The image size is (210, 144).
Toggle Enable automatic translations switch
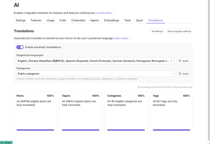(20, 47)
